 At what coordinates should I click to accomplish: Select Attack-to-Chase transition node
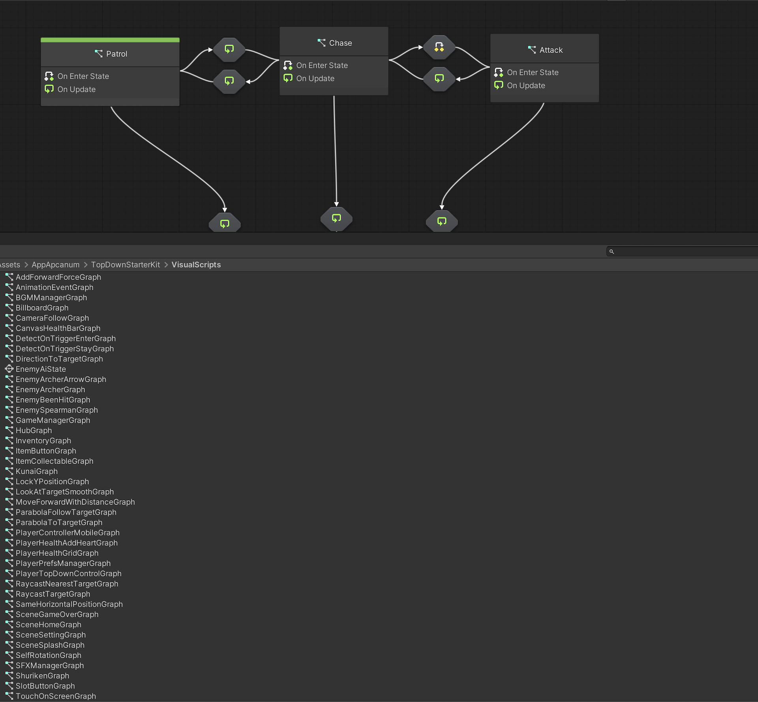[439, 79]
